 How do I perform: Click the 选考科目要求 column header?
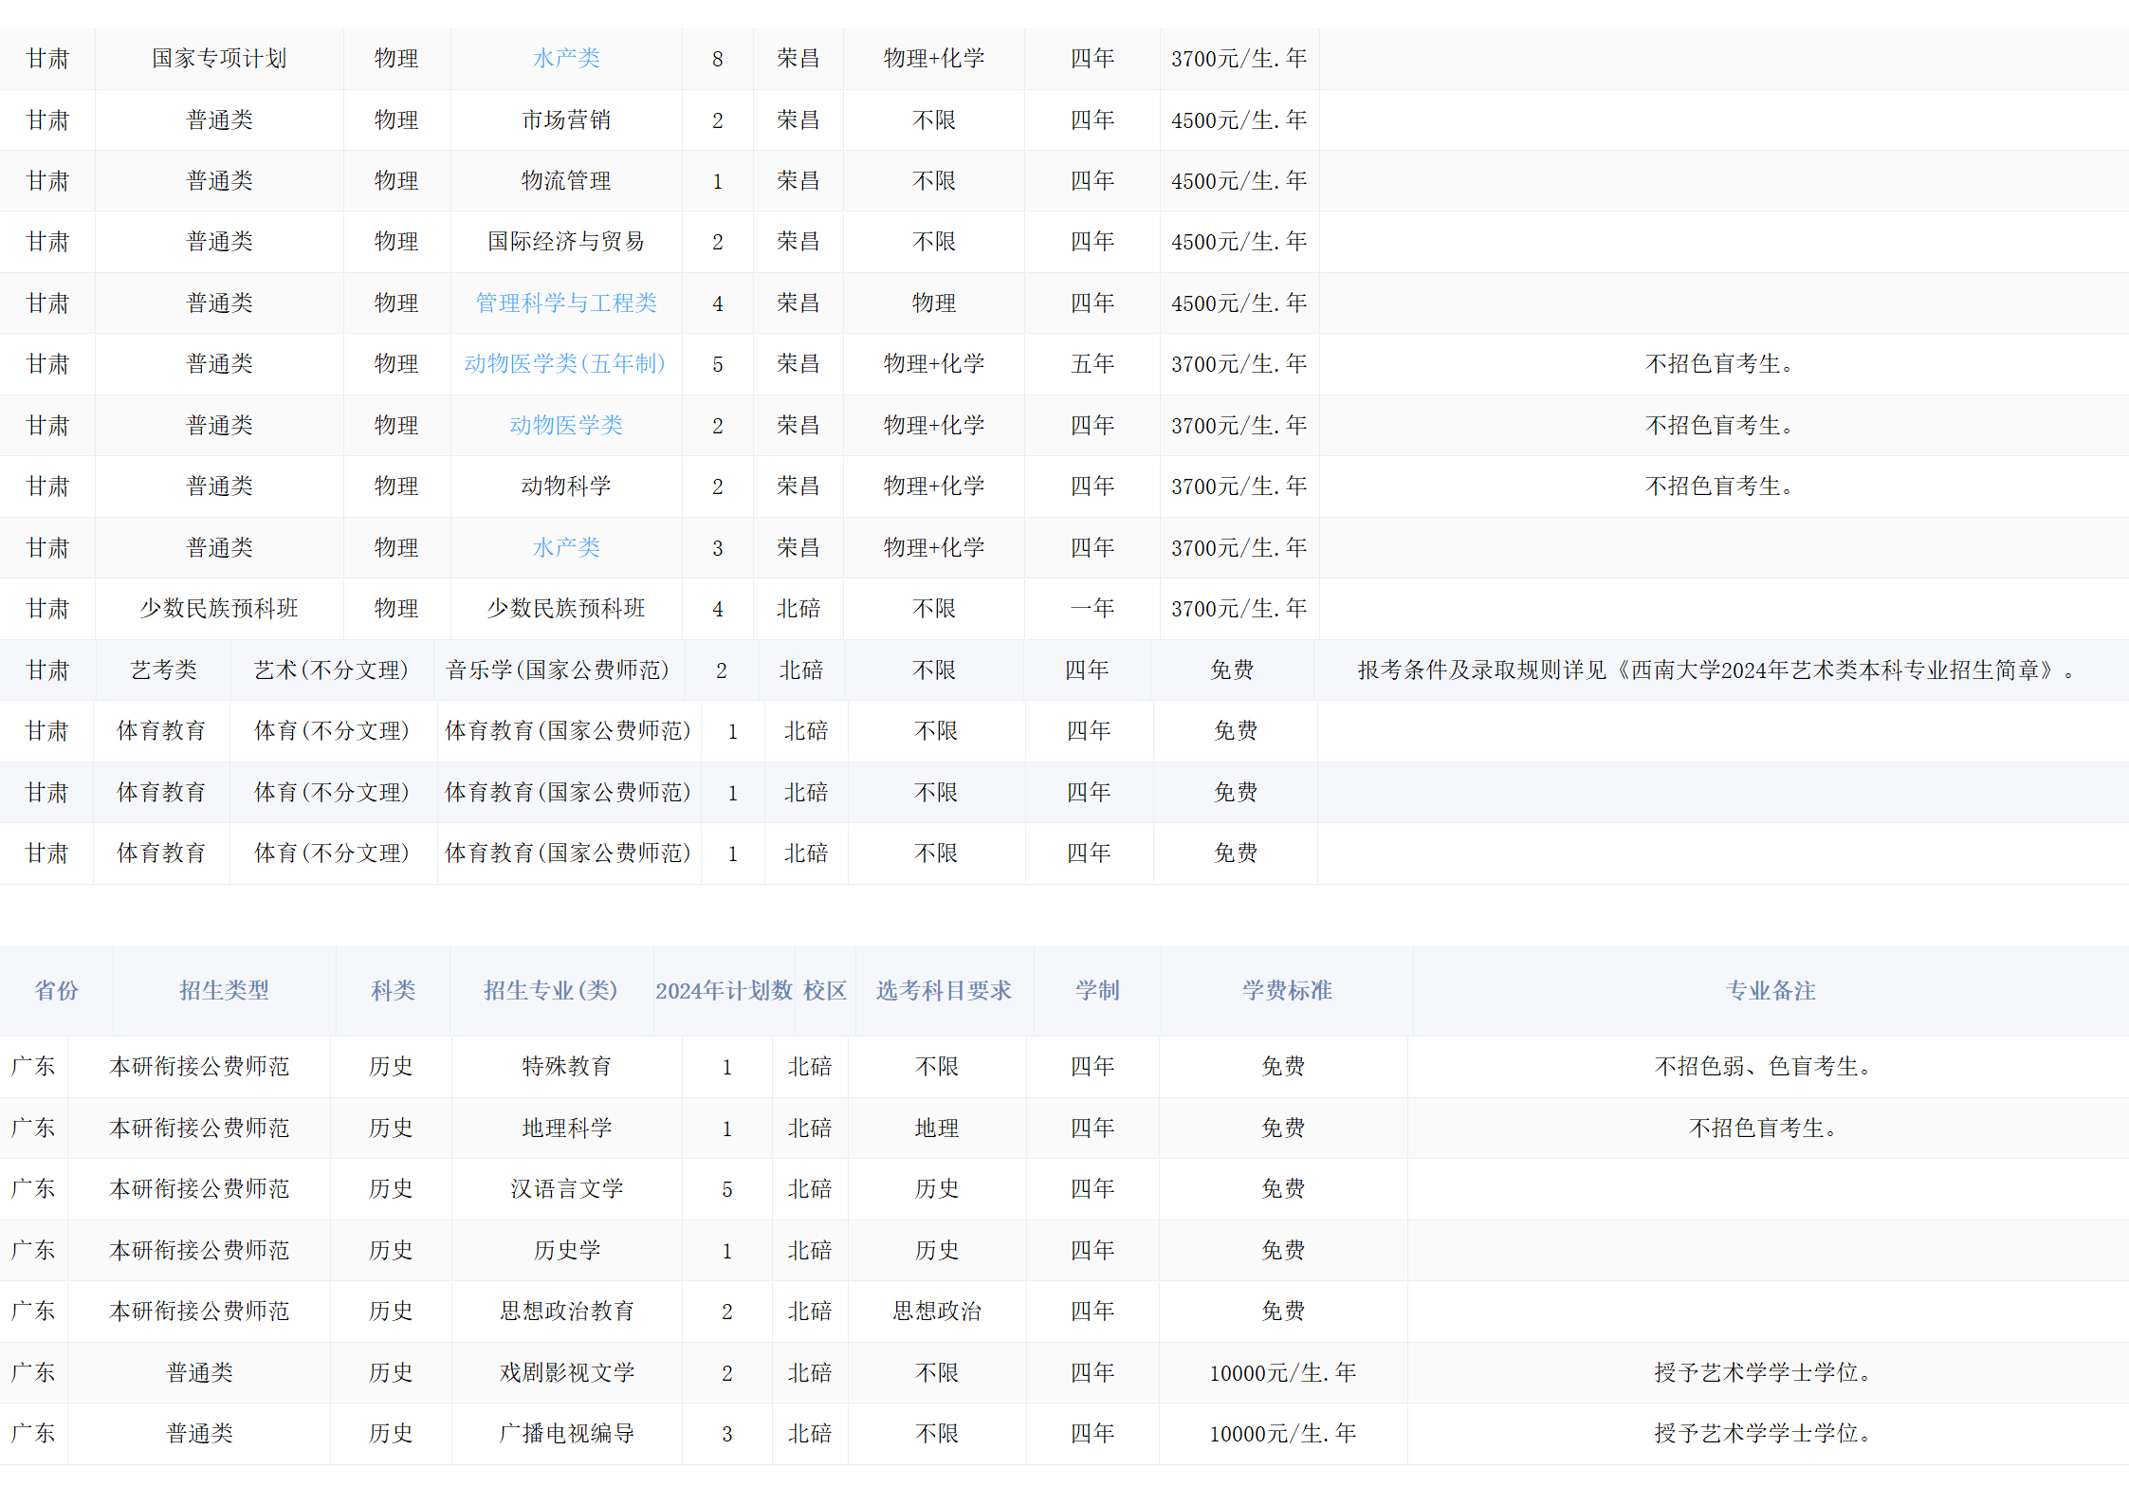[x=944, y=991]
